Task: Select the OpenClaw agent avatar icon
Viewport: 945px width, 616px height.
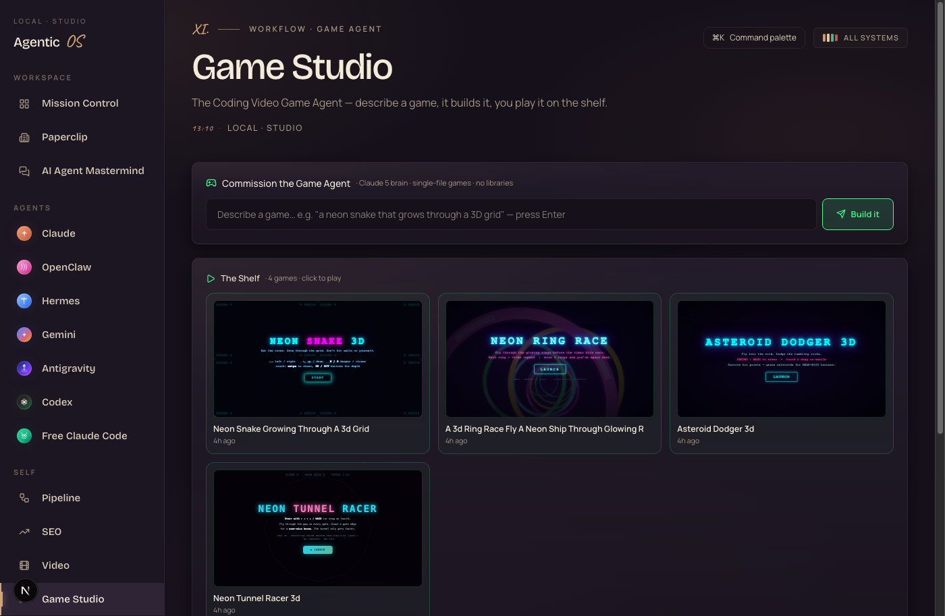Action: pyautogui.click(x=24, y=267)
